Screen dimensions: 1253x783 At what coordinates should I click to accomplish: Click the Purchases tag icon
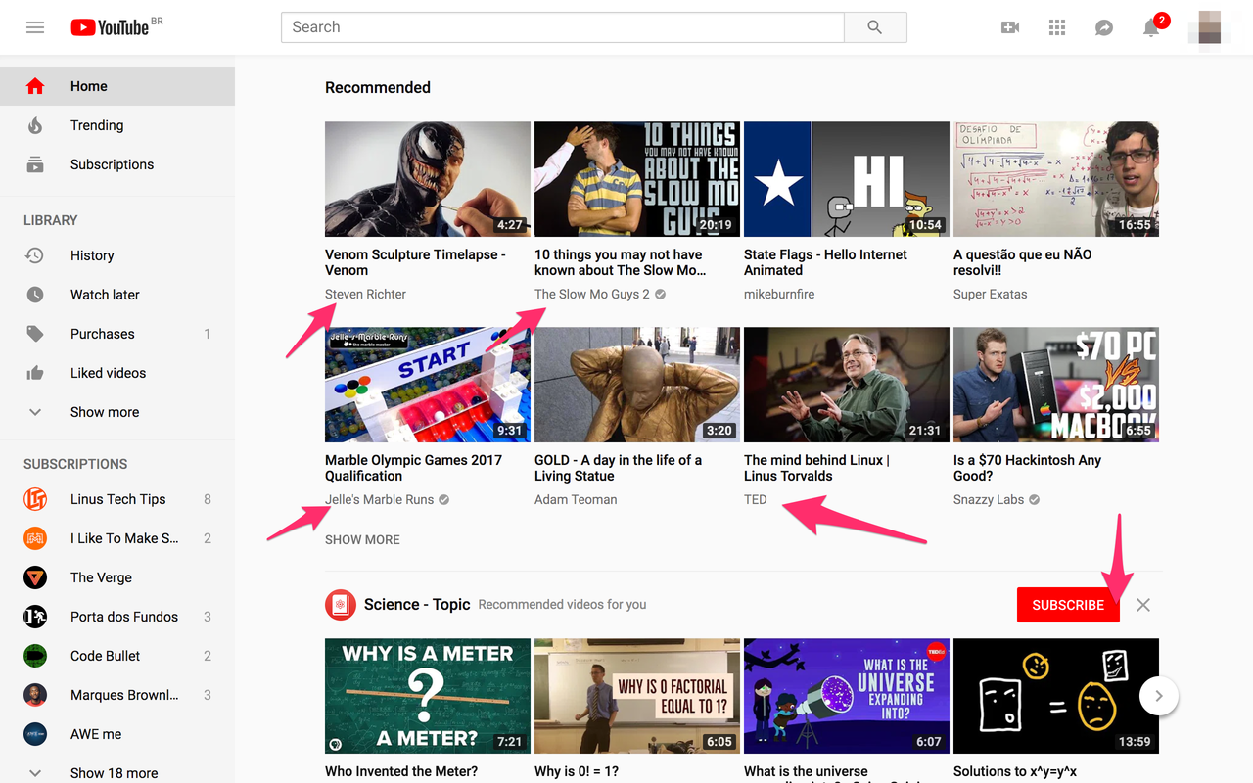[x=35, y=334]
